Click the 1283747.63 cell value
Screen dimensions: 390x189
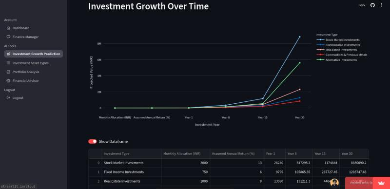(x=354, y=172)
